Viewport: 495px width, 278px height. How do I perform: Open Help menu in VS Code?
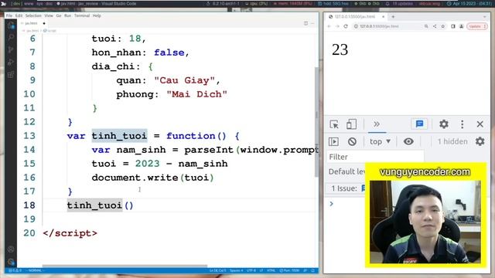97,15
